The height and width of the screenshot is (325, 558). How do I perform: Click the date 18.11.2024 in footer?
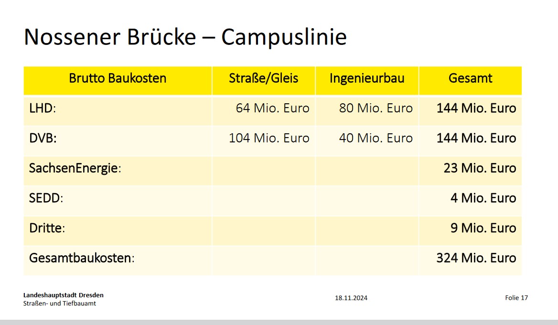point(351,298)
